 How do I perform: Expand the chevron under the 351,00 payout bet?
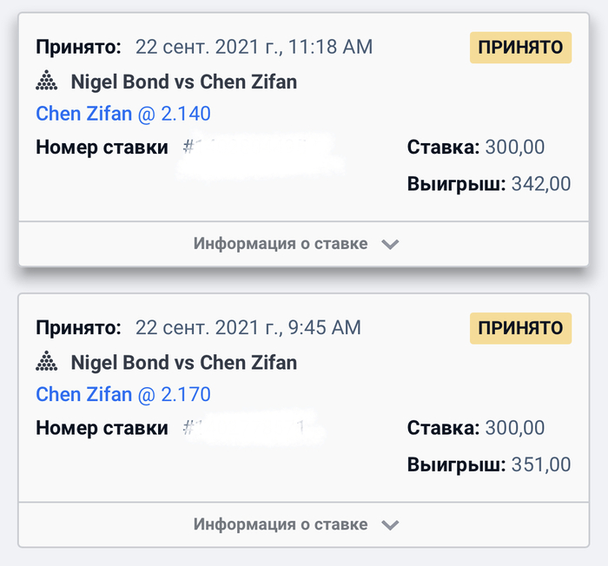click(390, 525)
